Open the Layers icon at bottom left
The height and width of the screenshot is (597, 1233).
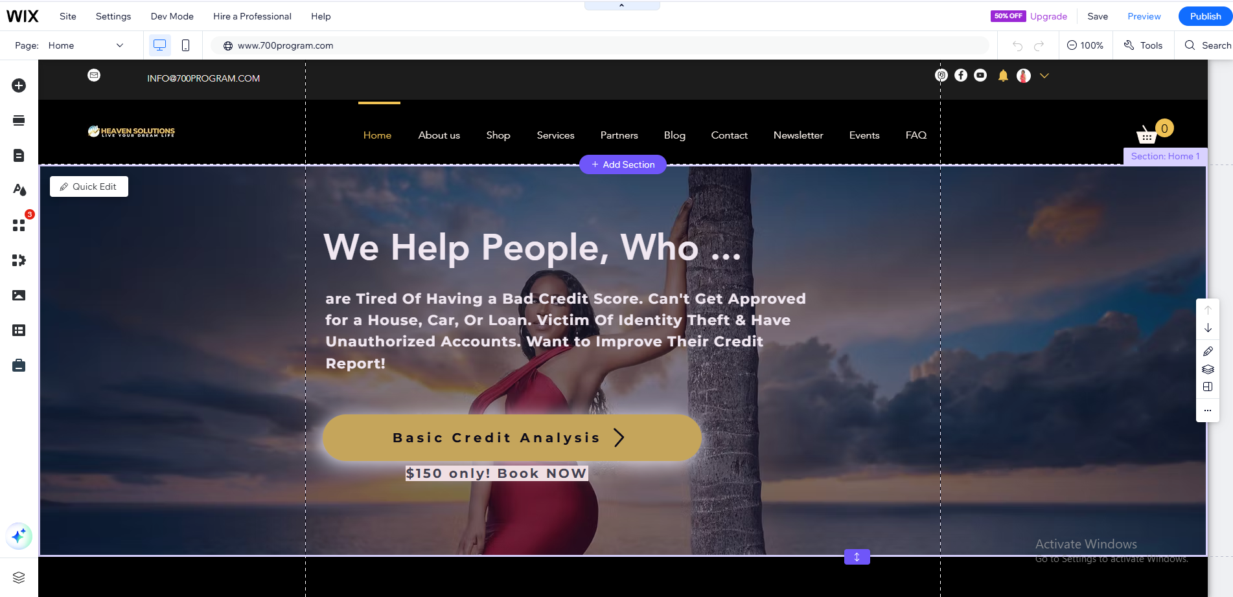19,577
